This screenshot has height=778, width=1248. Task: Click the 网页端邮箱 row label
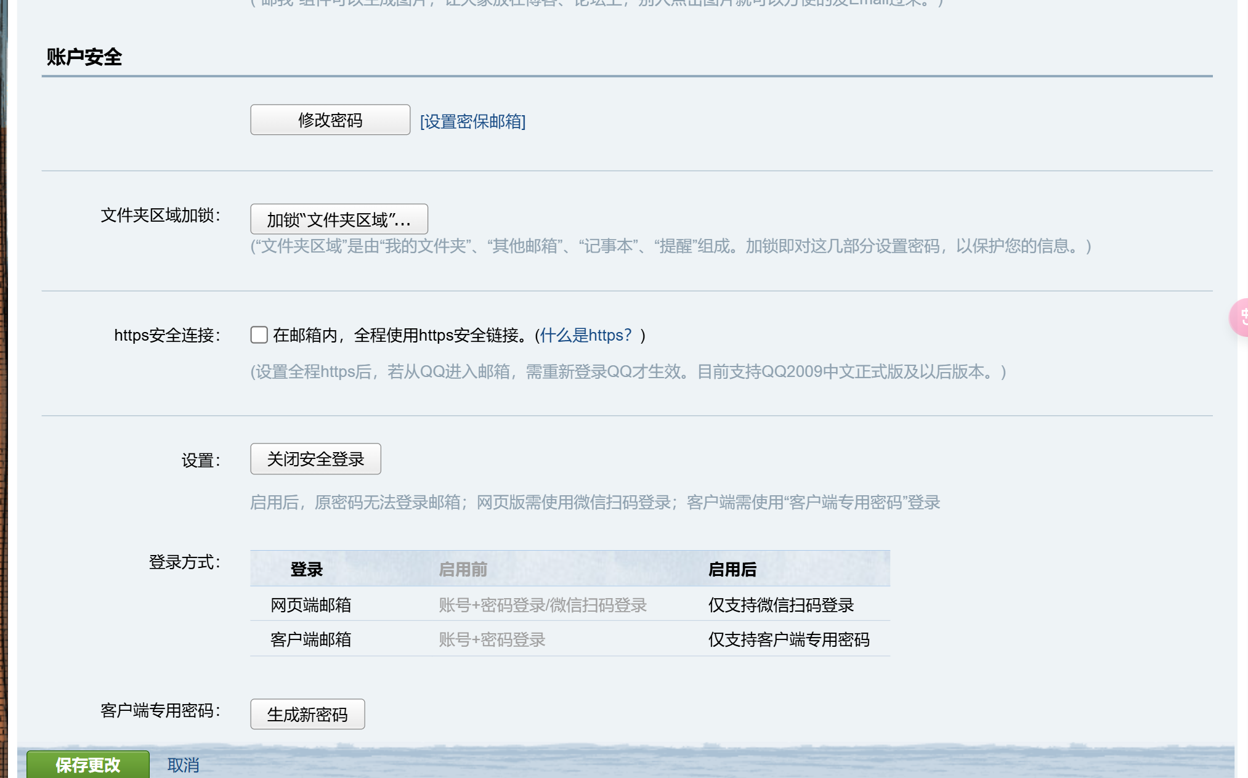tap(310, 605)
